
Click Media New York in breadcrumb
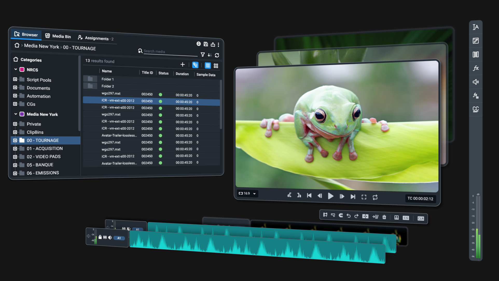click(x=41, y=46)
